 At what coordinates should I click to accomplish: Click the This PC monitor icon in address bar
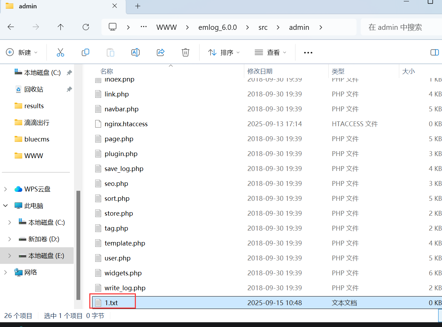click(x=112, y=27)
